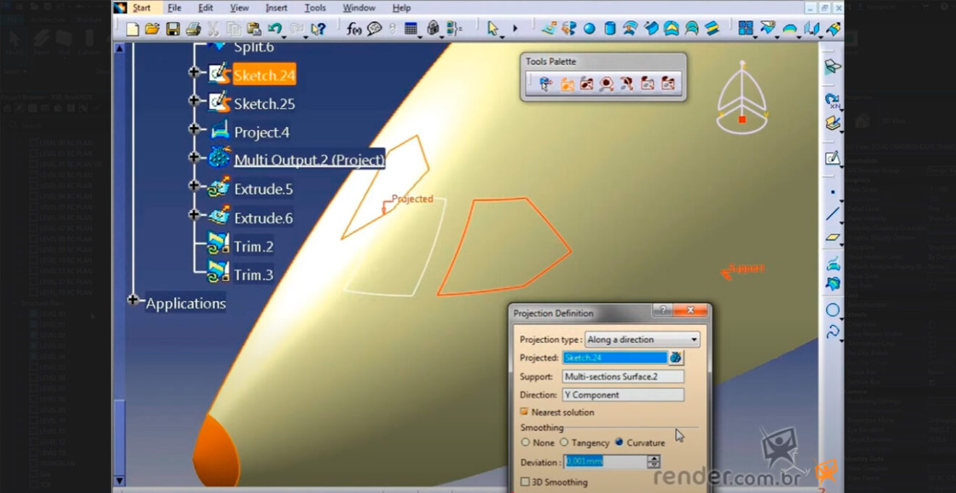This screenshot has height=493, width=956.
Task: Click the Save icon in the toolbar
Action: 172,29
